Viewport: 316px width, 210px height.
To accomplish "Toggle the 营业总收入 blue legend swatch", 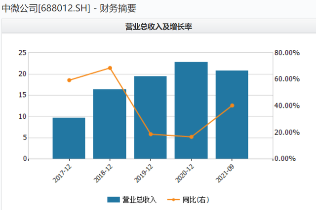I will coord(114,200).
